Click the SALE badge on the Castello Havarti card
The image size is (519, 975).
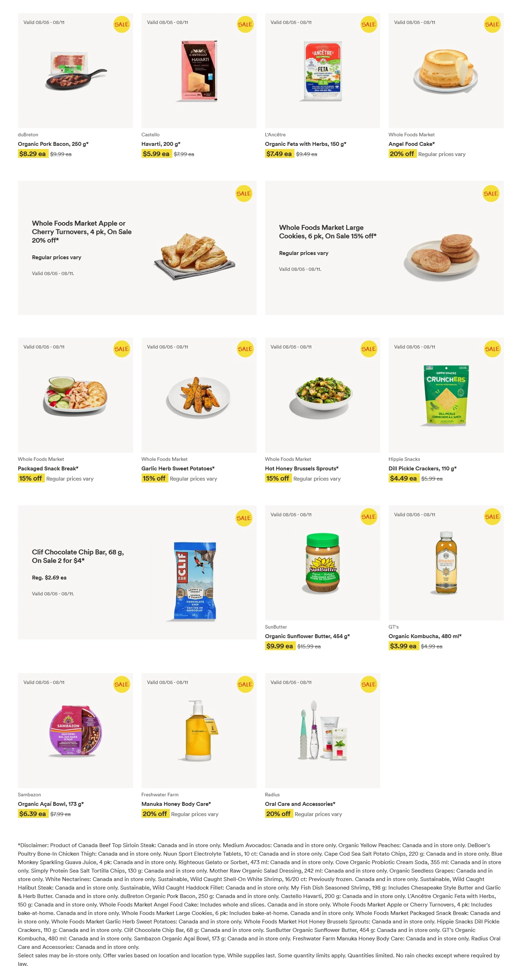pos(245,24)
